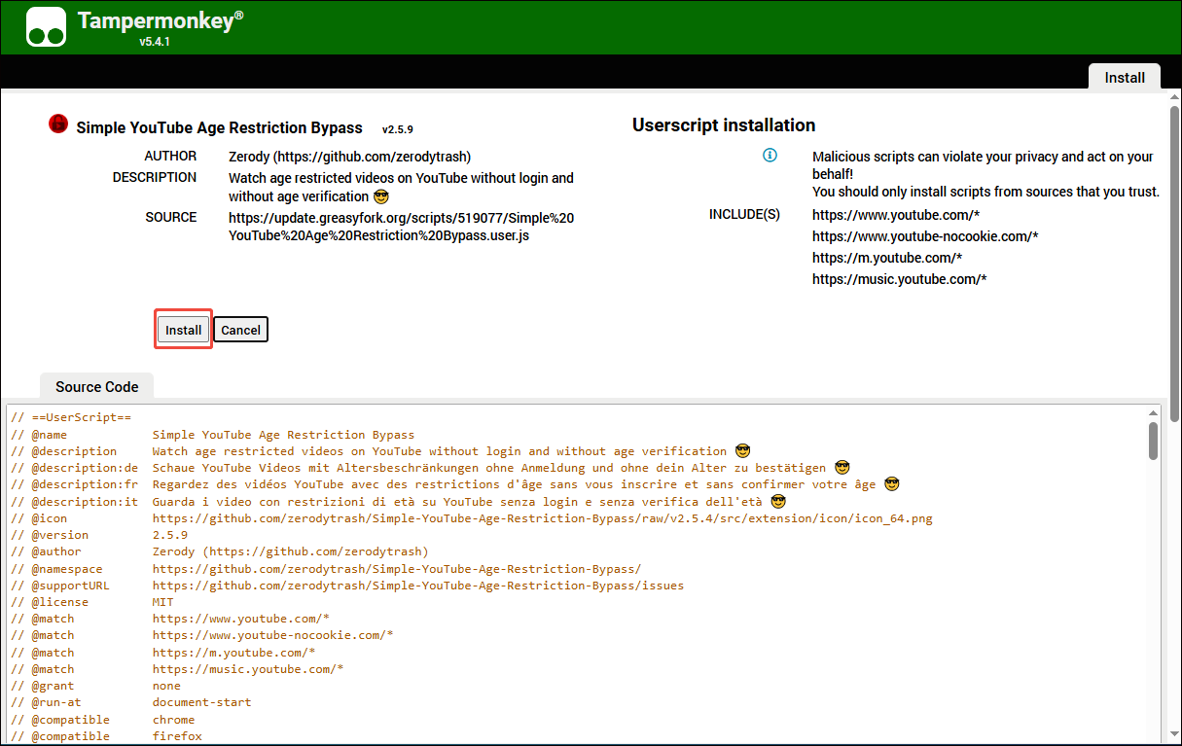Image resolution: width=1182 pixels, height=746 pixels.
Task: Click the @compatible chrome line
Action: (103, 720)
